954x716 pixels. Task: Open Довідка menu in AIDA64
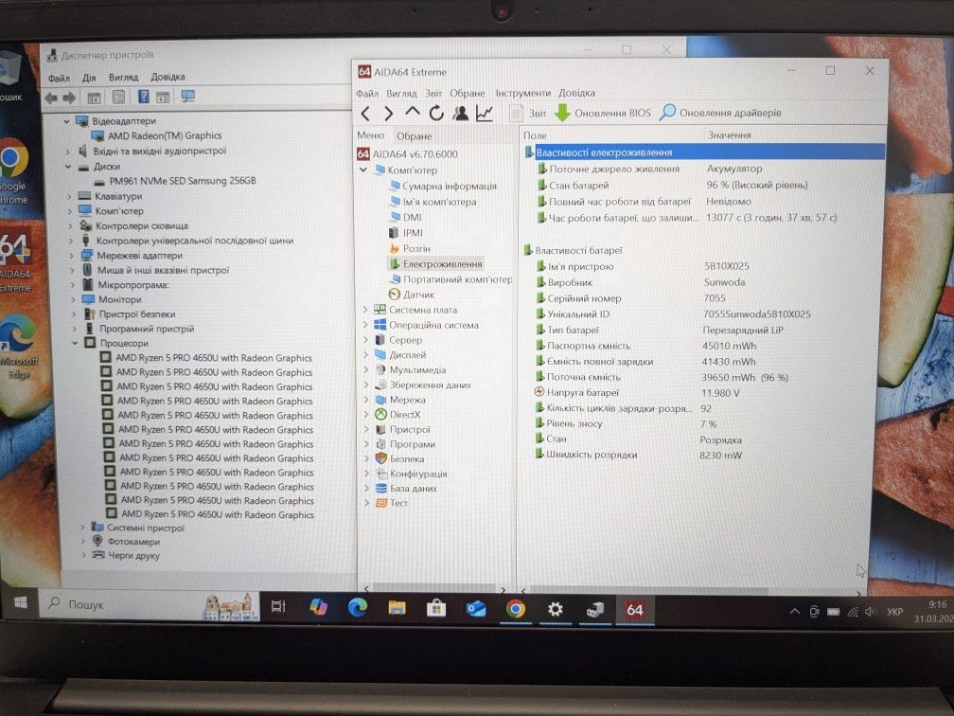[576, 93]
